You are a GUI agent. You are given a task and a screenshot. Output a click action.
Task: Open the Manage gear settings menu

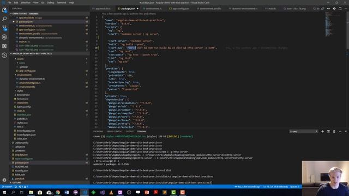click(x=4, y=180)
